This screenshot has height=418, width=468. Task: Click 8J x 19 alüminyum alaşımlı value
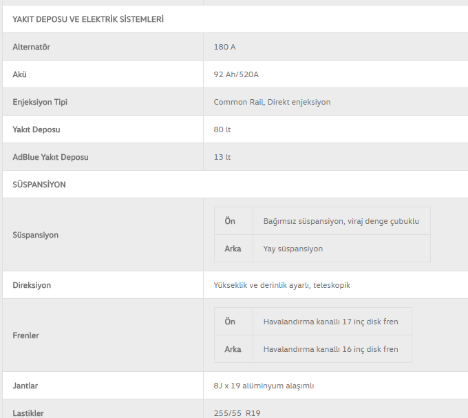[x=264, y=386]
